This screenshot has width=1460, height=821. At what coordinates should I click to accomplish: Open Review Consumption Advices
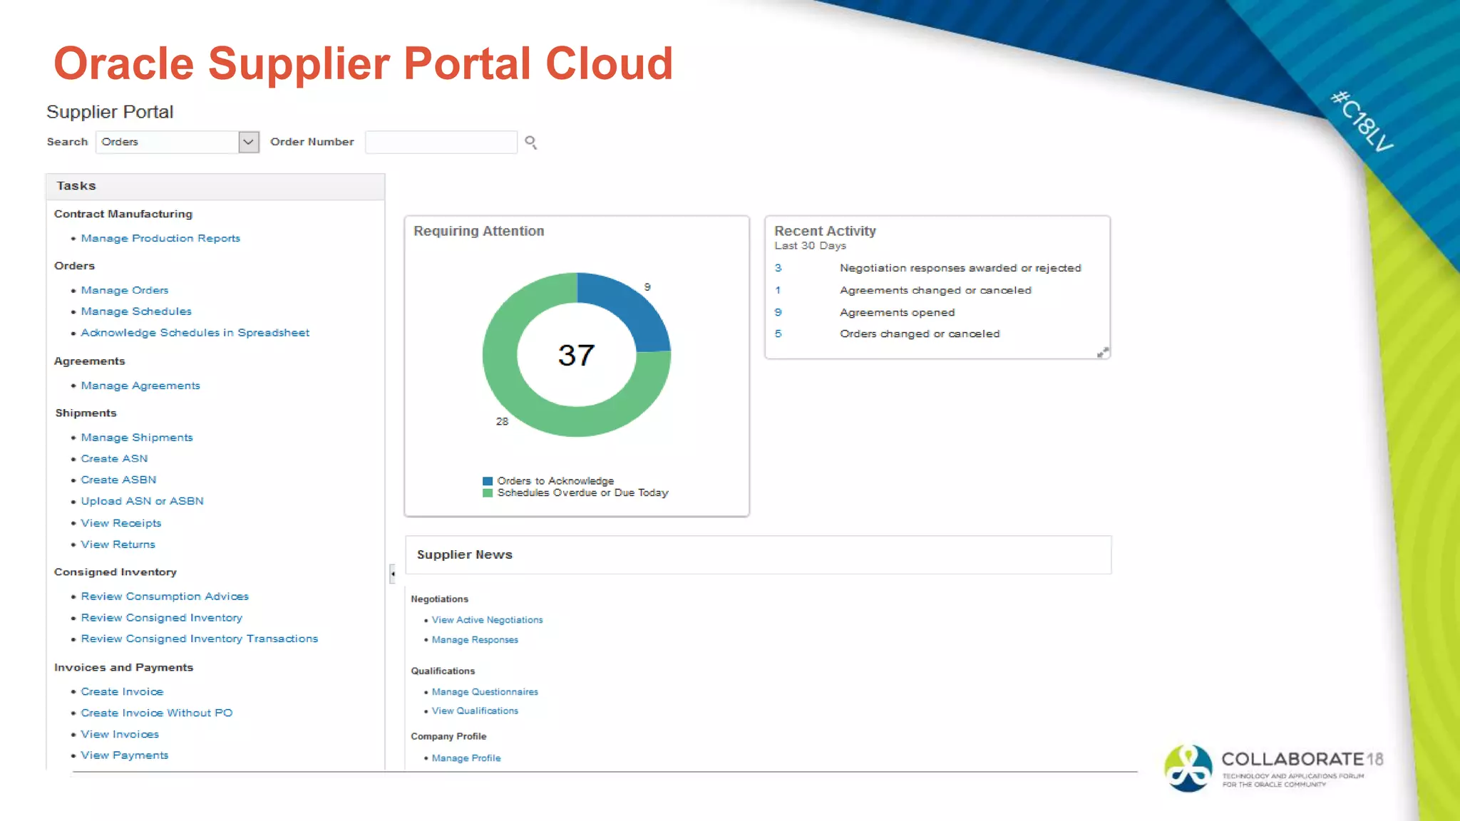tap(165, 597)
